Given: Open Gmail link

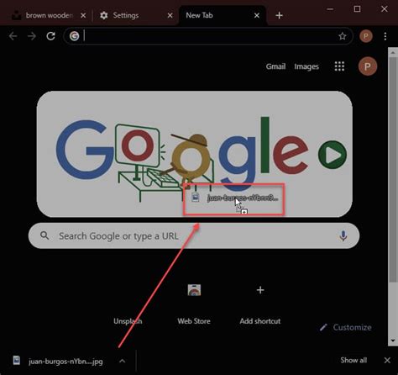Looking at the screenshot, I should (x=275, y=66).
